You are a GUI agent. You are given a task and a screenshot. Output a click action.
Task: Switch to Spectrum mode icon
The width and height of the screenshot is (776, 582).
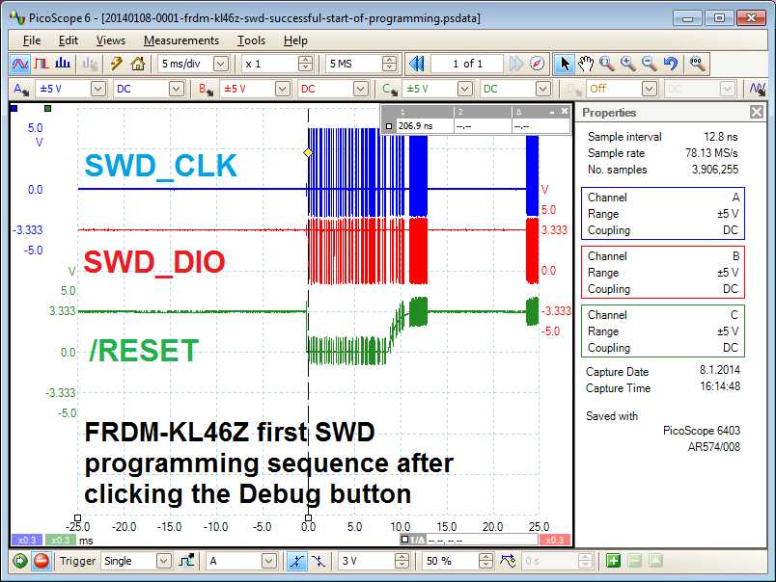(x=63, y=64)
